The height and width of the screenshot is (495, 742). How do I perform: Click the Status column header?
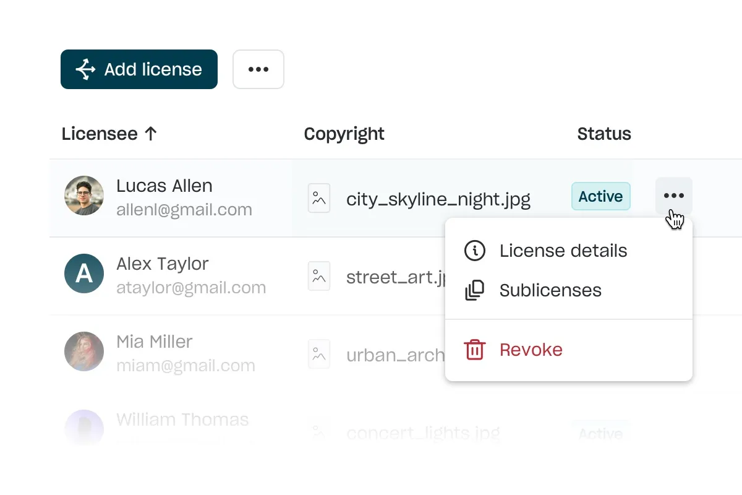pos(603,134)
